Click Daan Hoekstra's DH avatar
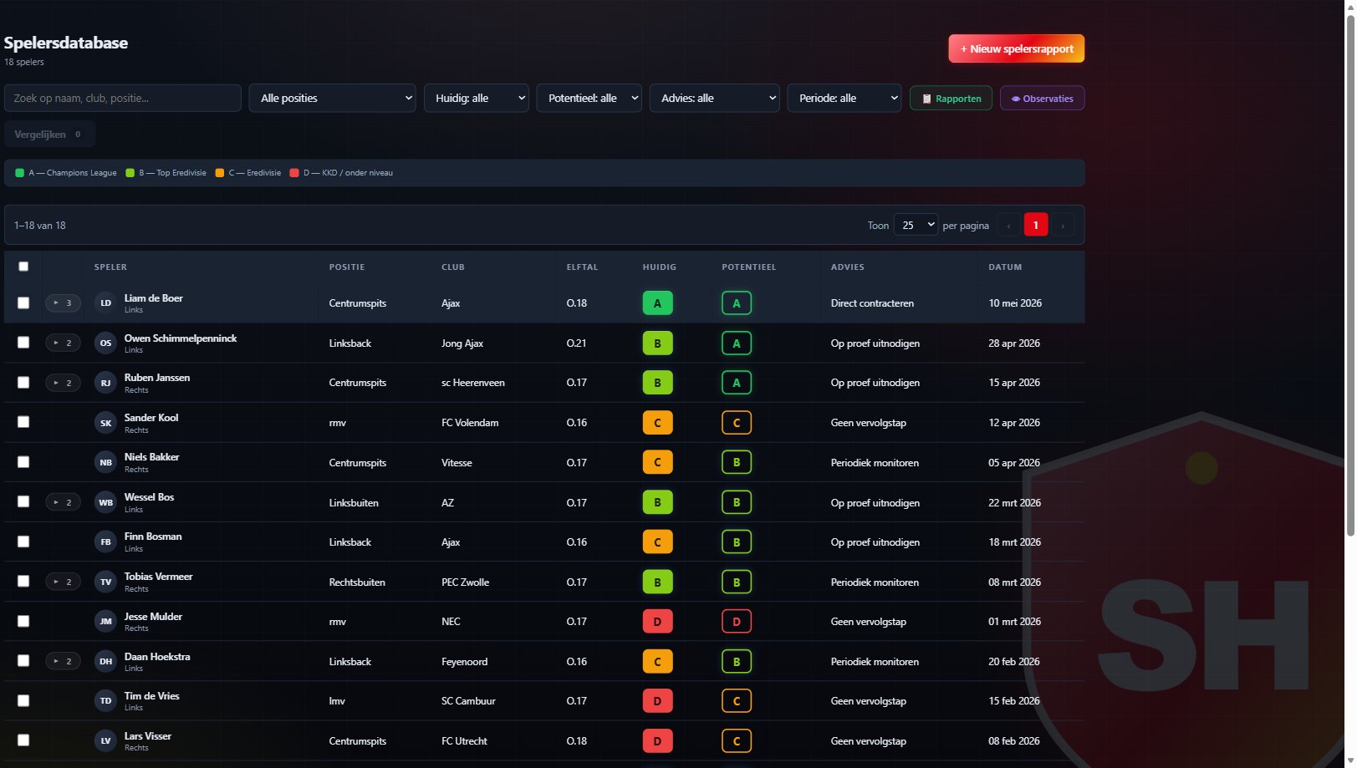Screen dimensions: 1357x768 105,661
